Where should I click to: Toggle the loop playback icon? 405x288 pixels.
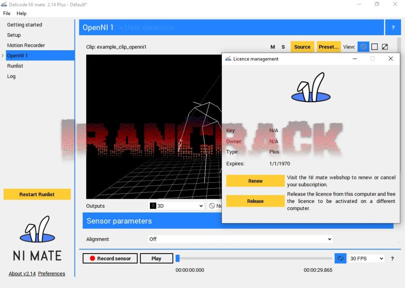coord(340,258)
